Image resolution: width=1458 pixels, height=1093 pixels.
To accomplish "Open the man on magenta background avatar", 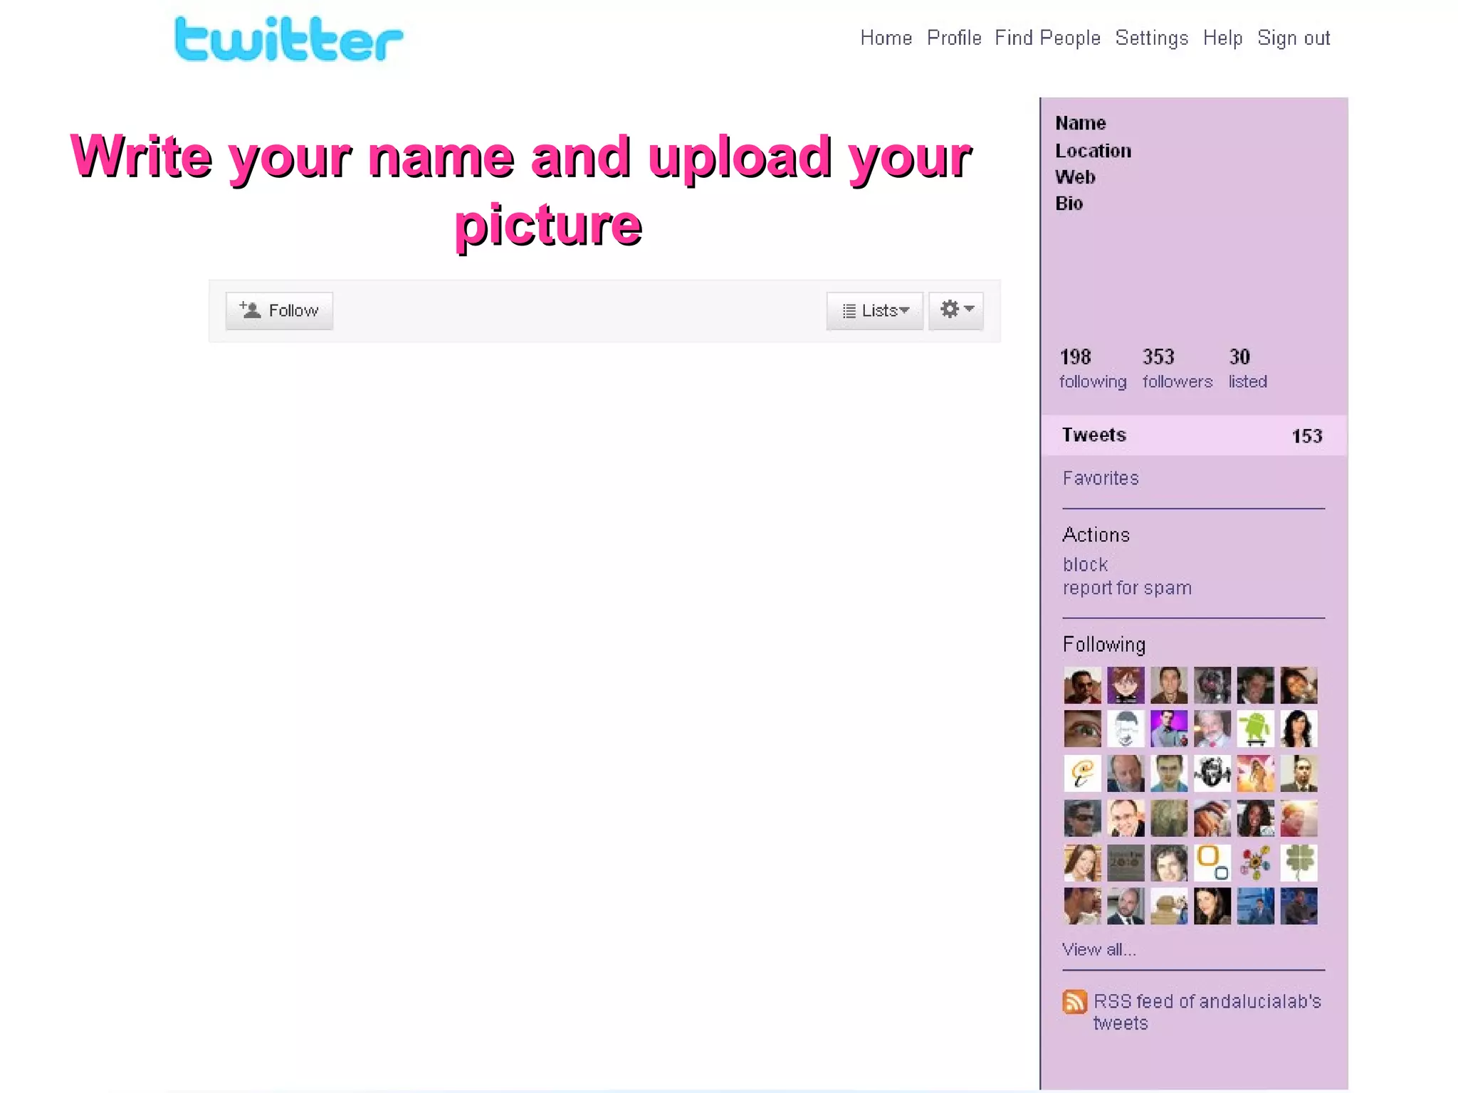I will (1168, 729).
